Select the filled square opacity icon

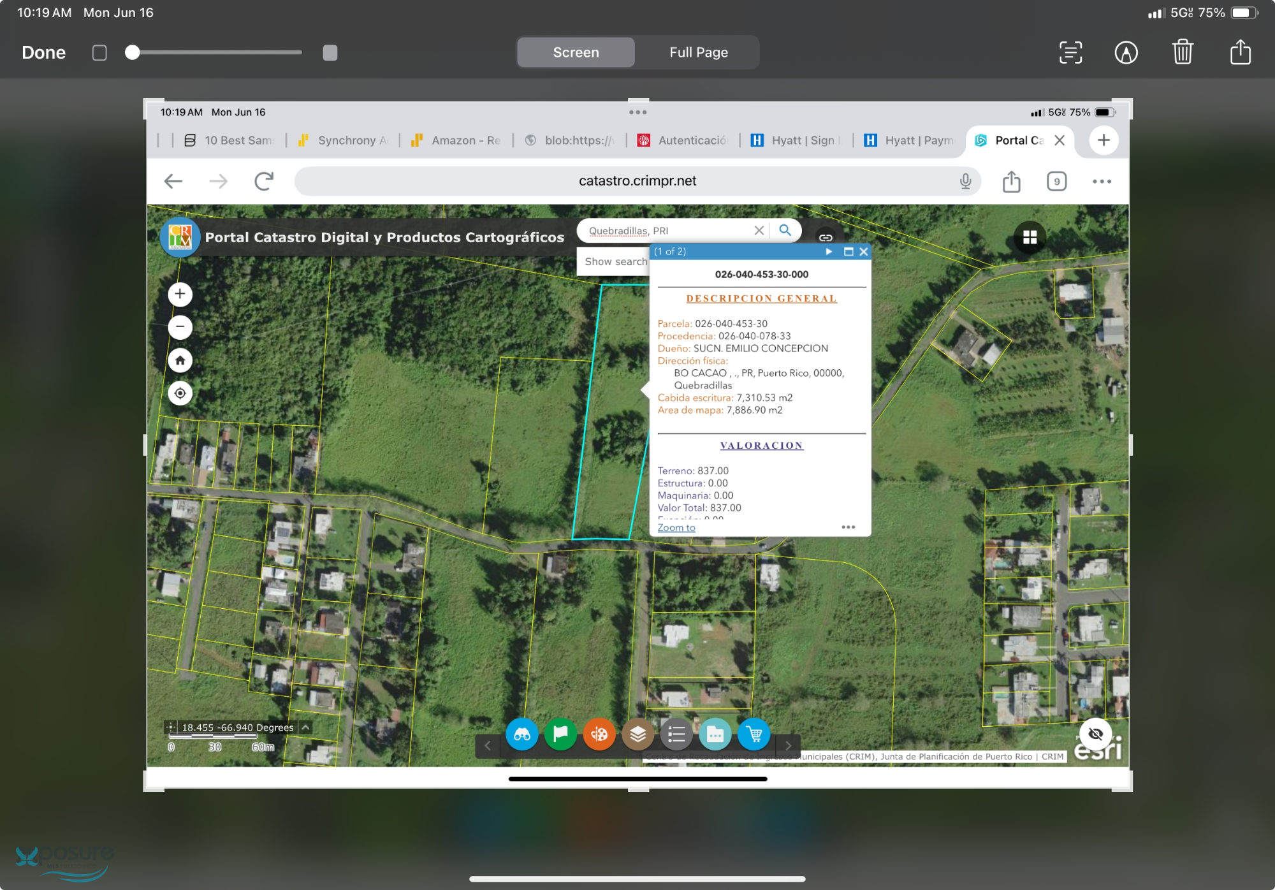(330, 52)
